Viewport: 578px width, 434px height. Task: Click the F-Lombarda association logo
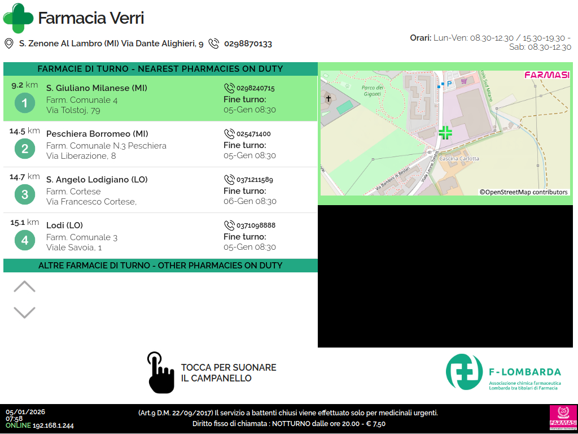pyautogui.click(x=503, y=372)
